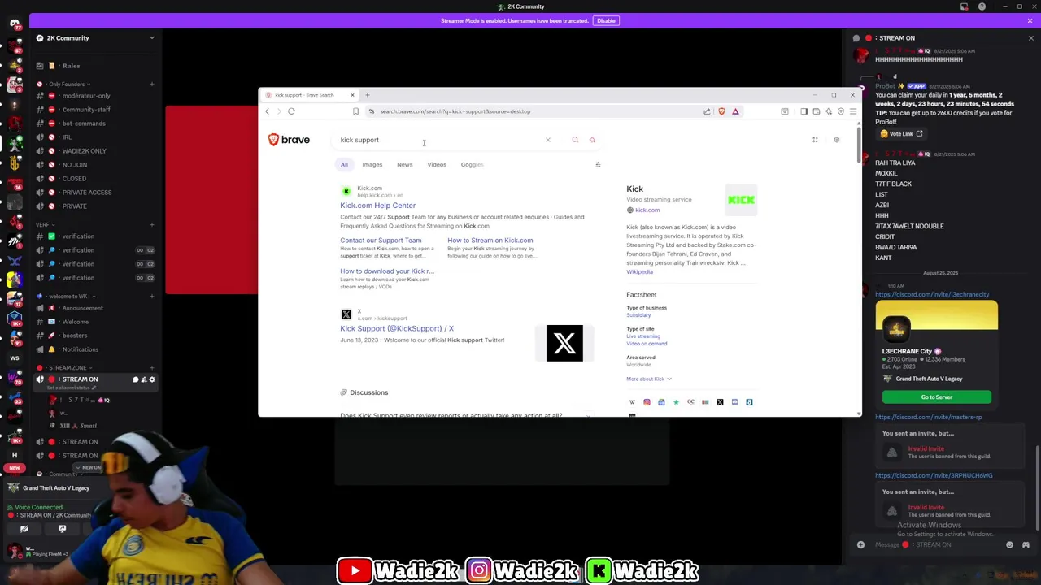This screenshot has height=585, width=1041.
Task: Bookmark this page in Brave address bar
Action: (x=355, y=111)
